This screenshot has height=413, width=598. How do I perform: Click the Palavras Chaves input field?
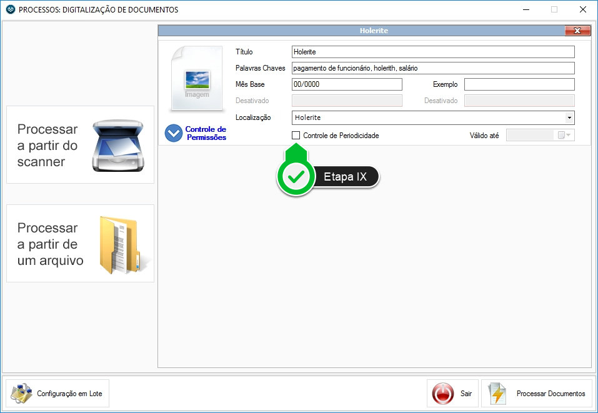[433, 68]
